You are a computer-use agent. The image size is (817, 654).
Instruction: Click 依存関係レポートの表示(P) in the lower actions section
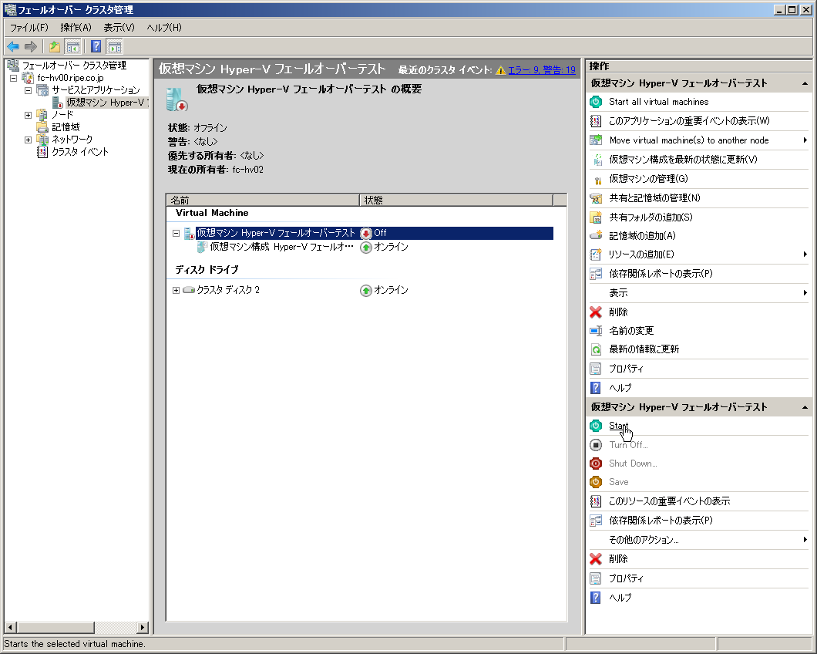(x=661, y=521)
